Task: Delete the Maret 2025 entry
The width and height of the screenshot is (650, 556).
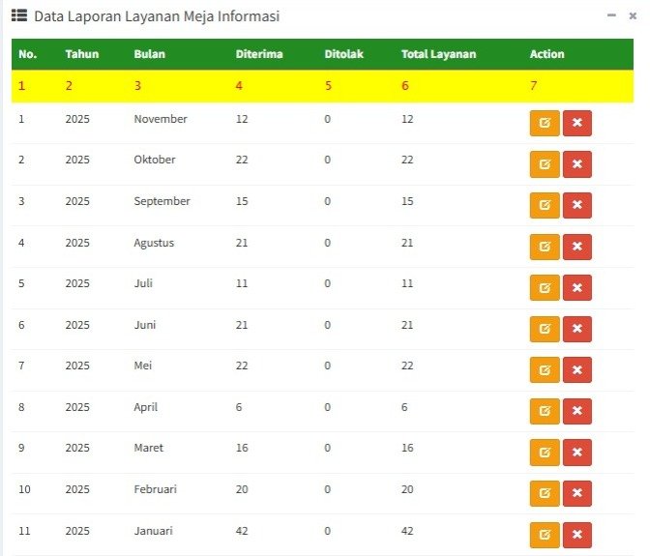Action: click(577, 453)
